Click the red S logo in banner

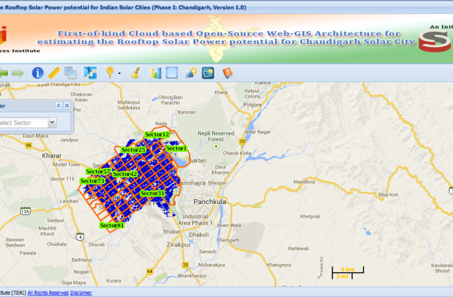click(x=435, y=41)
